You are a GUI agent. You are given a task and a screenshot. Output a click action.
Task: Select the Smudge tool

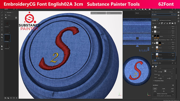pos(2,24)
